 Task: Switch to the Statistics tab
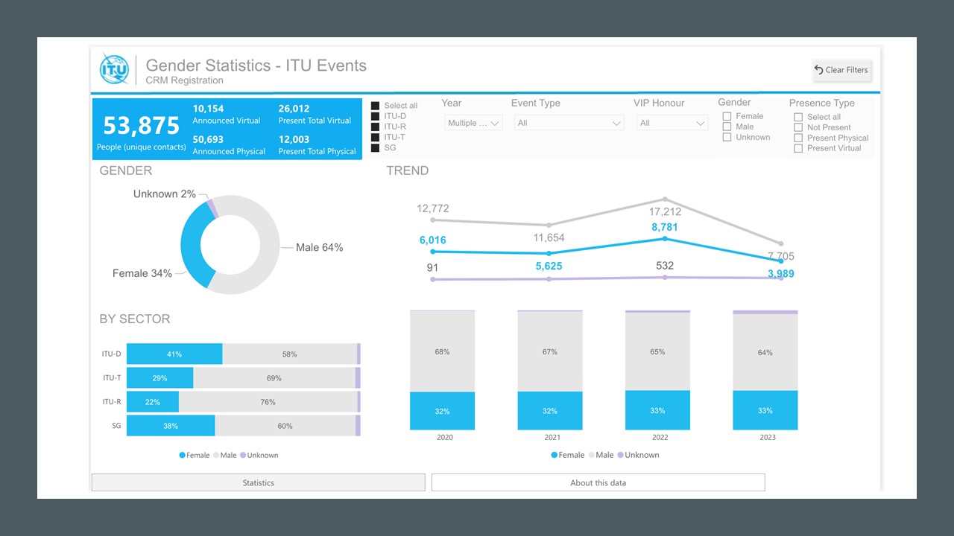pos(258,482)
